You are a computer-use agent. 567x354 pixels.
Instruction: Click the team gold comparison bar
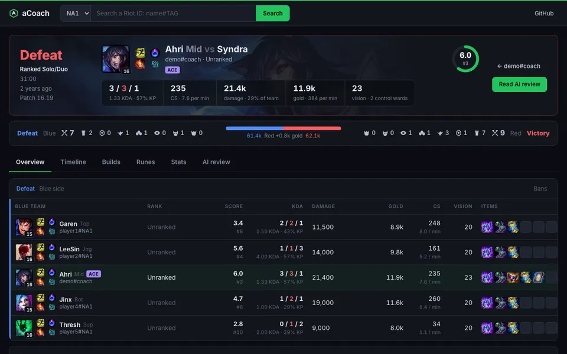click(283, 128)
